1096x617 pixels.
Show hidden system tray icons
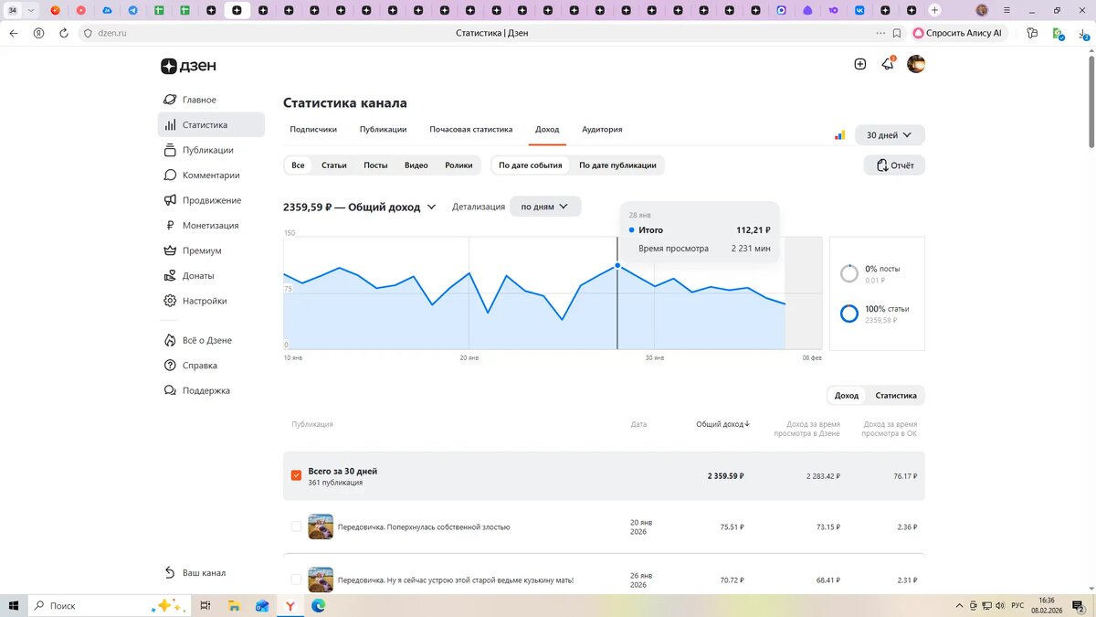pos(958,605)
